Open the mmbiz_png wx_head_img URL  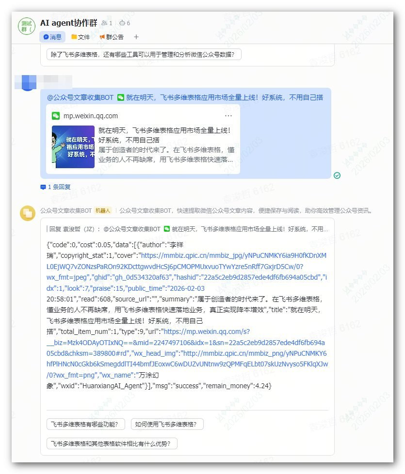pyautogui.click(x=188, y=364)
